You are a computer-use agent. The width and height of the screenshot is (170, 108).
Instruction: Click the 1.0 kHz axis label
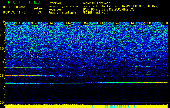coord(2,49)
